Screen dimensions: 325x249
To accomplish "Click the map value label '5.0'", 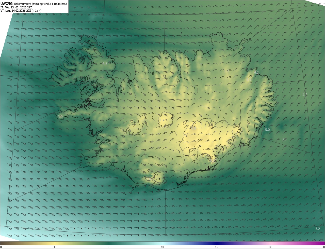I will click(x=267, y=130).
